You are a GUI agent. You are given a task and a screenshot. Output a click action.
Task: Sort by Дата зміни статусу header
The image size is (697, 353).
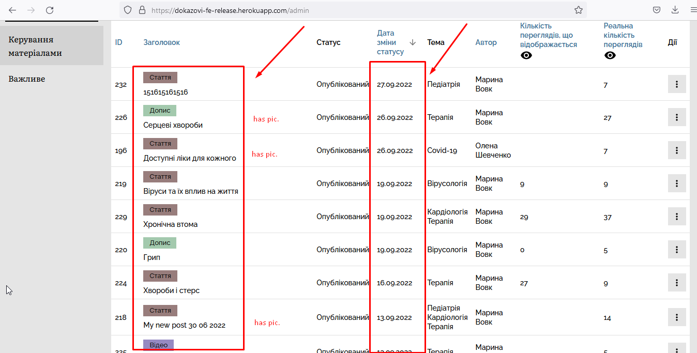click(x=390, y=42)
